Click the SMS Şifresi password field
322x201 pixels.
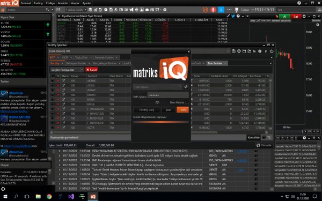pyautogui.click(x=168, y=95)
